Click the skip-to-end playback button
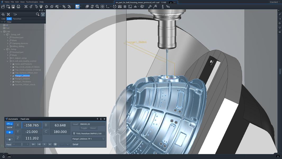The image size is (282, 159). 50,144
